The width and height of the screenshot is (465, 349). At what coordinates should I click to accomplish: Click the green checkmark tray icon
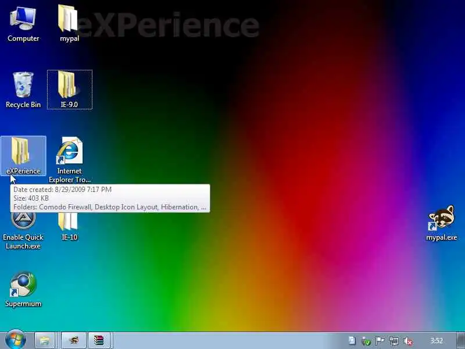click(366, 341)
